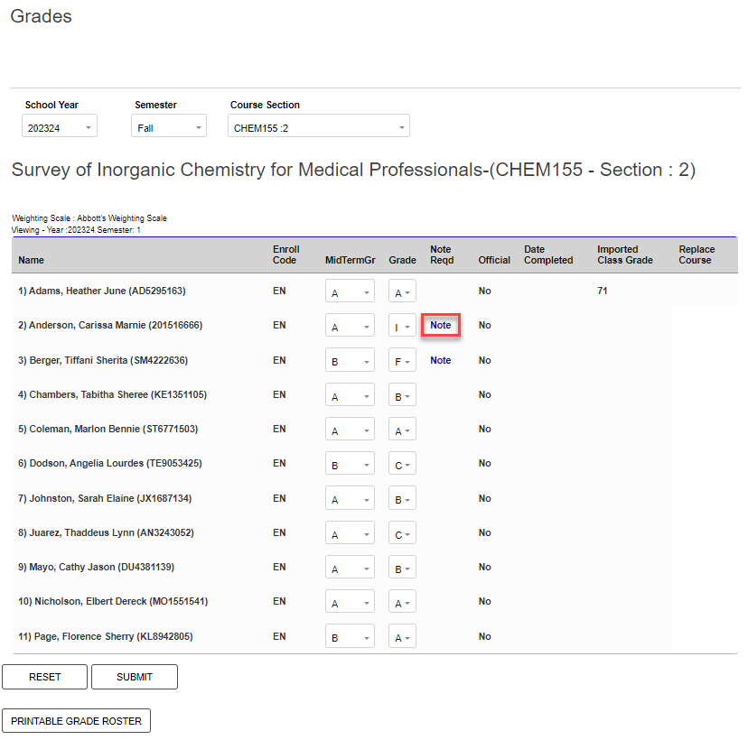
Task: Select Grade dropdown for Dodson, Angelia Lourdes
Action: (402, 464)
